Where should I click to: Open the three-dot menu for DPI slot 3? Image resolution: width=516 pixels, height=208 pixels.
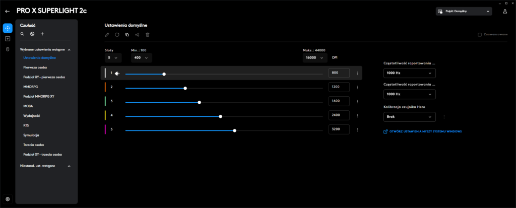pyautogui.click(x=357, y=102)
